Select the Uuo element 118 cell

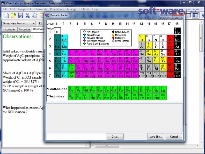pos(177,75)
